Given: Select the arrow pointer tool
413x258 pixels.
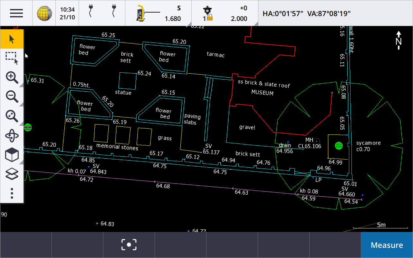Looking at the screenshot, I should click(x=12, y=39).
